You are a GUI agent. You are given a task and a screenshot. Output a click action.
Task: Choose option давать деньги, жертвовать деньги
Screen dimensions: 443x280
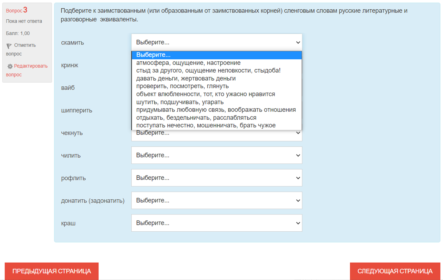tap(217, 78)
